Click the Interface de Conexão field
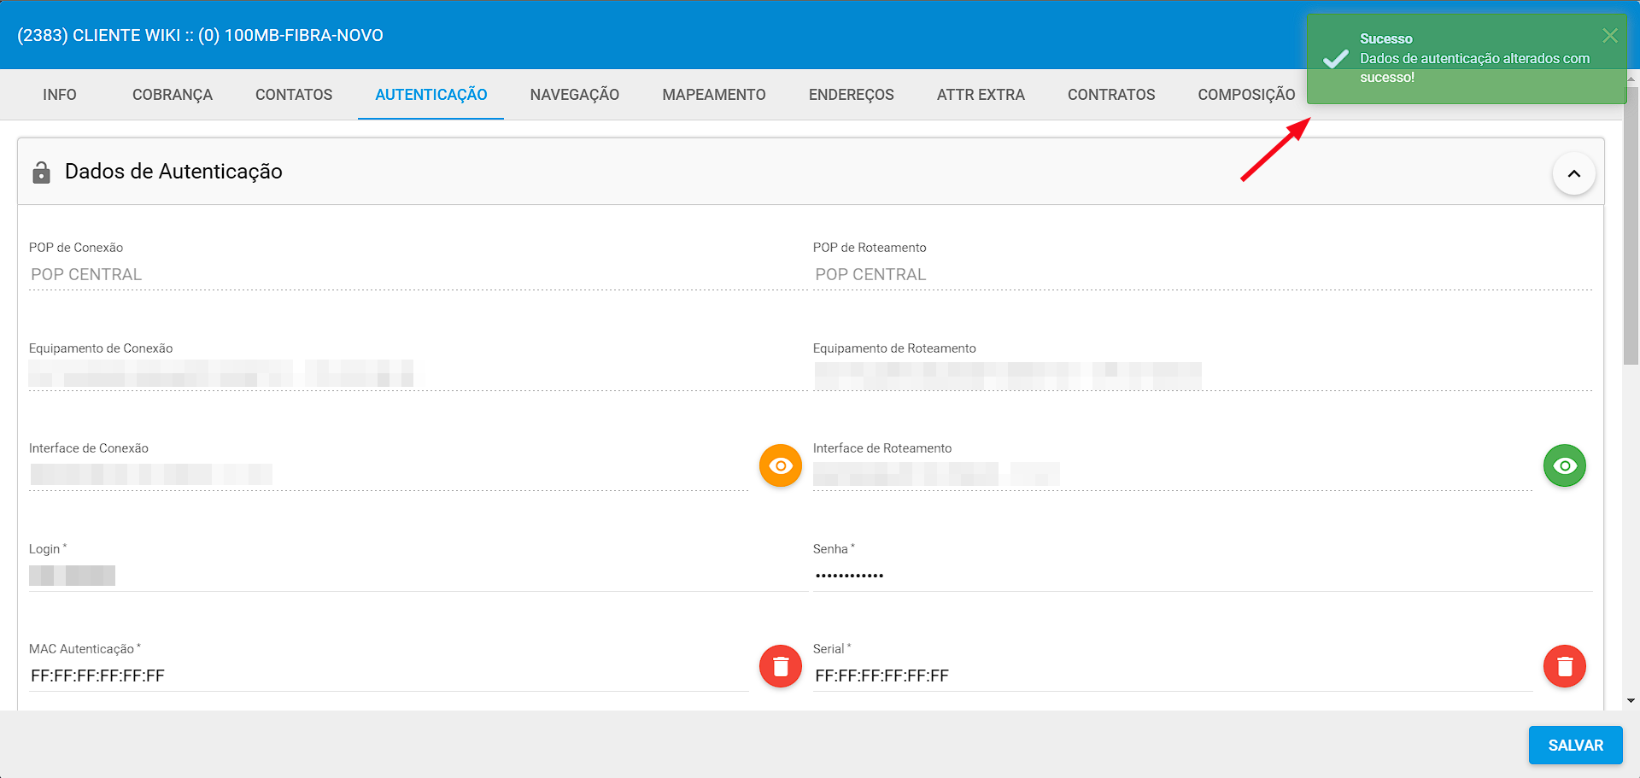 tap(389, 475)
